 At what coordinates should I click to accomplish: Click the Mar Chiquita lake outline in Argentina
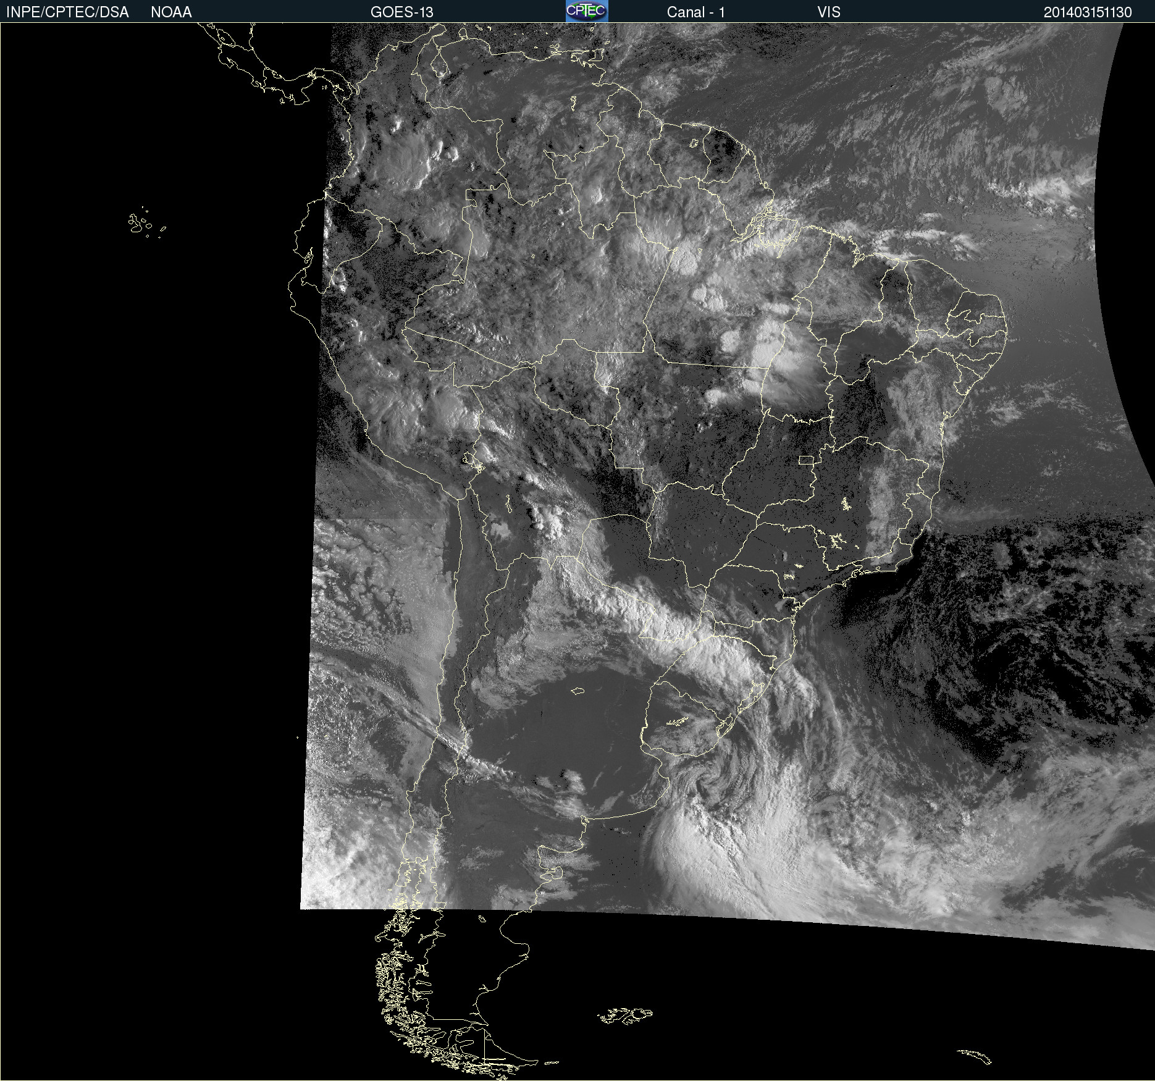click(x=577, y=691)
